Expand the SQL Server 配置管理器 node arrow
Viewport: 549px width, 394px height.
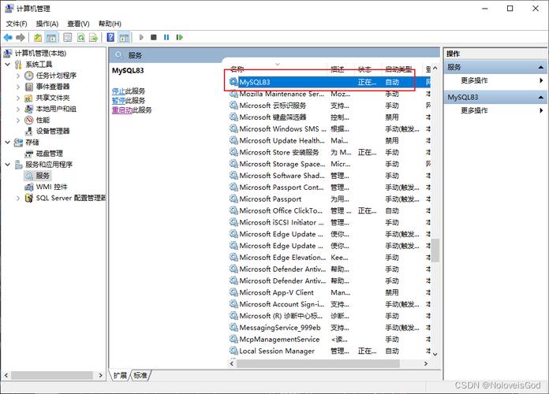18,198
